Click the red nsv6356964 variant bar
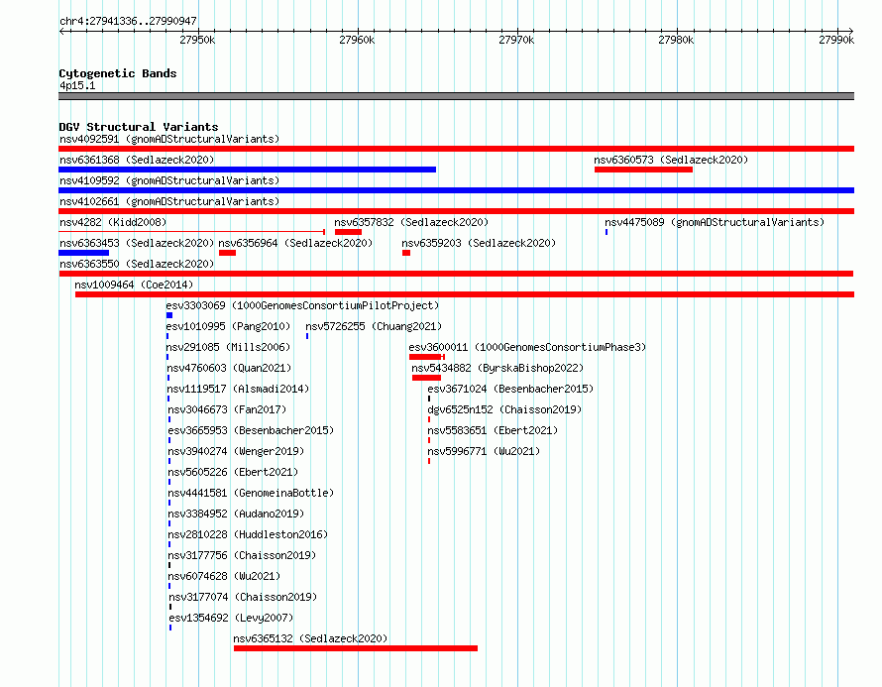This screenshot has height=687, width=882. pyautogui.click(x=227, y=253)
